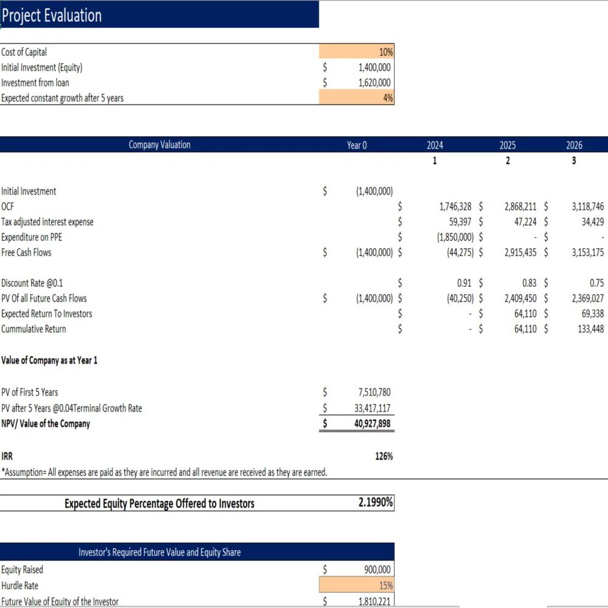
Task: Select the 2.1990% expected equity percentage cell
Action: (375, 503)
